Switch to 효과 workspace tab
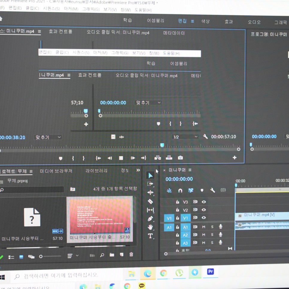 tap(229, 22)
